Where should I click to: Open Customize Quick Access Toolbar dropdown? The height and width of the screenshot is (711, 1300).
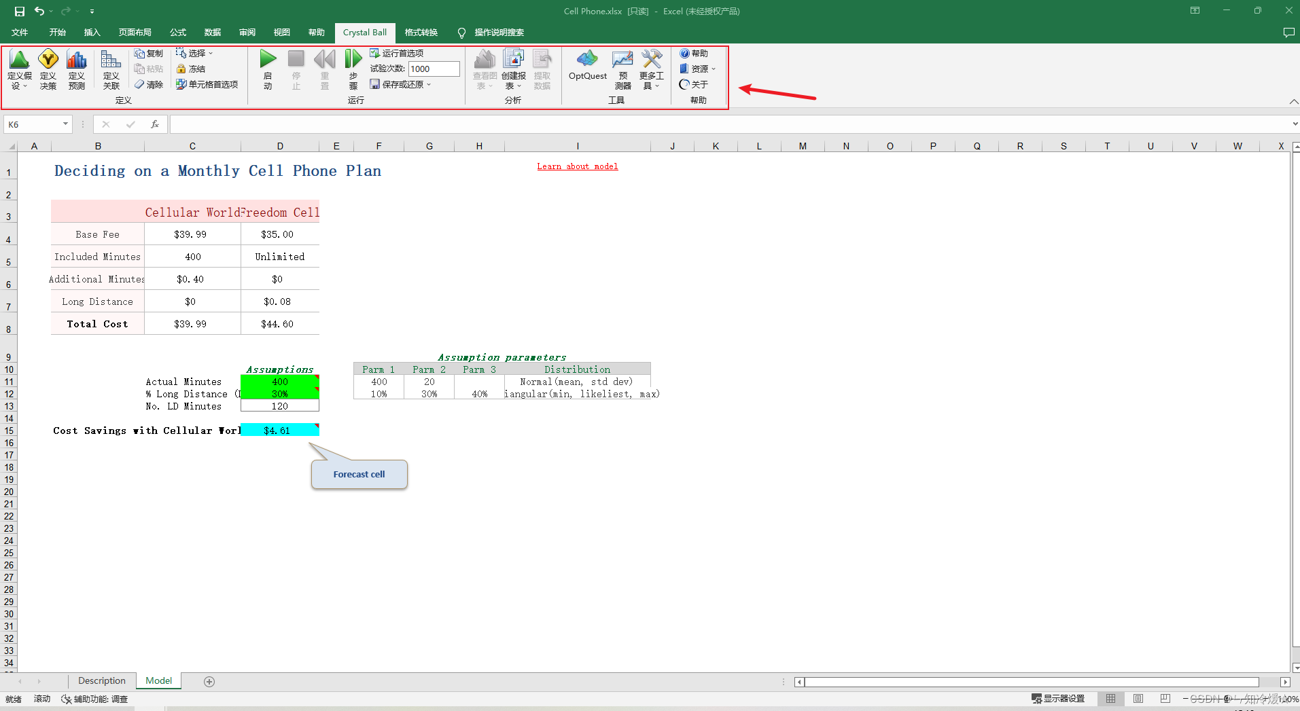click(x=92, y=11)
